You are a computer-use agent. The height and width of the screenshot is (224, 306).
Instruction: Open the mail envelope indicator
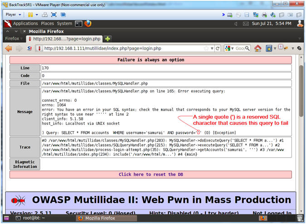pyautogui.click(x=246, y=24)
